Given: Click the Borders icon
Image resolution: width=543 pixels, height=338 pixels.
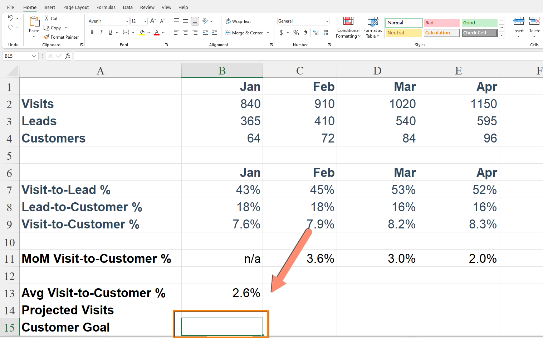Looking at the screenshot, I should coord(126,33).
